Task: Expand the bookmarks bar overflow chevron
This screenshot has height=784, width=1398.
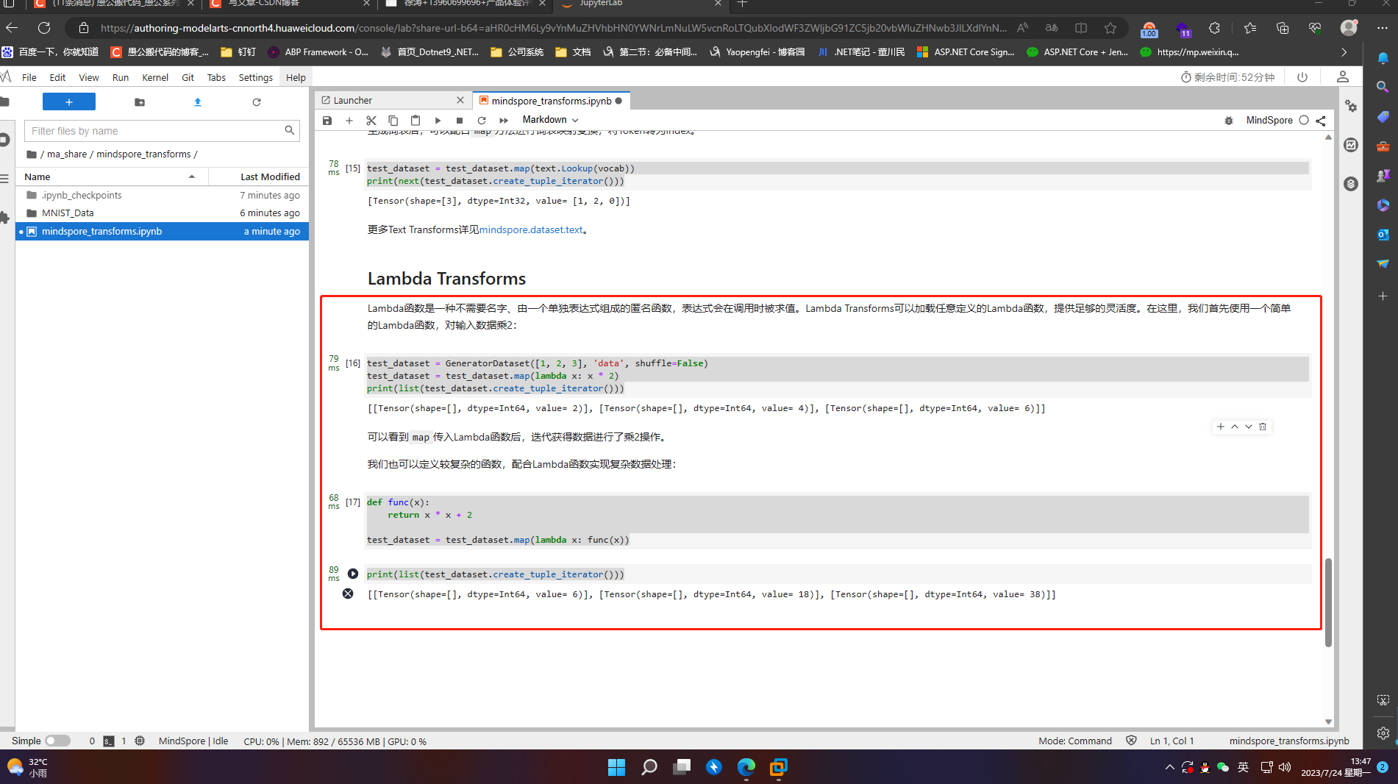Action: (1344, 51)
